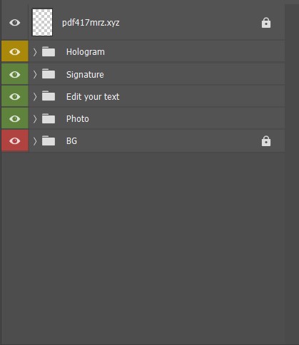
Task: Hide the Hologram group with its eye icon
Action: click(x=15, y=51)
